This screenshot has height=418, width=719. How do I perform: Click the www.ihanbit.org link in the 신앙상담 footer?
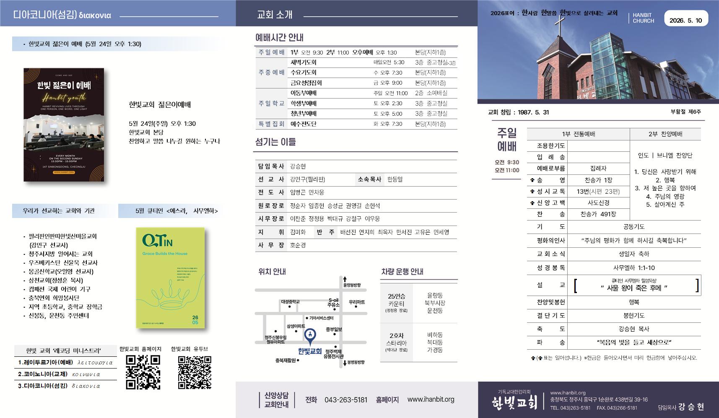point(431,400)
